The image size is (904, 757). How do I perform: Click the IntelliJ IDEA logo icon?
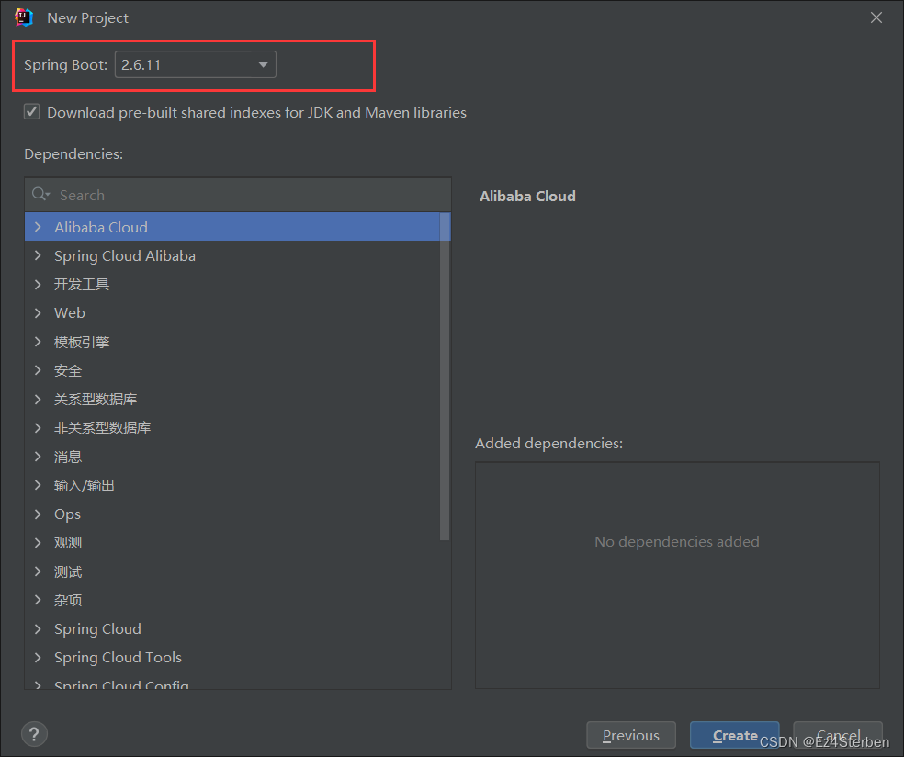click(x=24, y=17)
